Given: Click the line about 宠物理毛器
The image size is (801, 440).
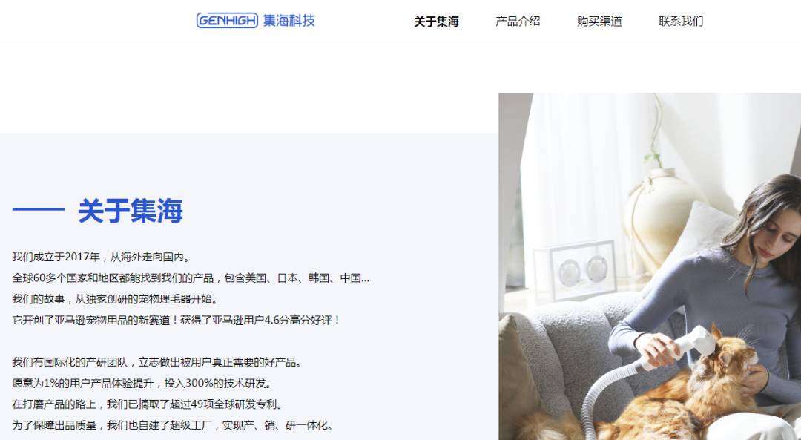Looking at the screenshot, I should click(x=116, y=299).
